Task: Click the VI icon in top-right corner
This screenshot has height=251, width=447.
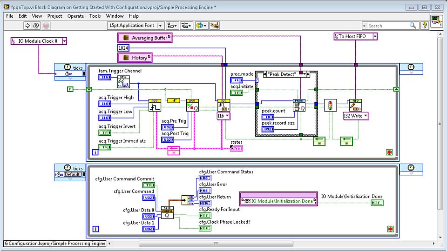Action: point(436,21)
